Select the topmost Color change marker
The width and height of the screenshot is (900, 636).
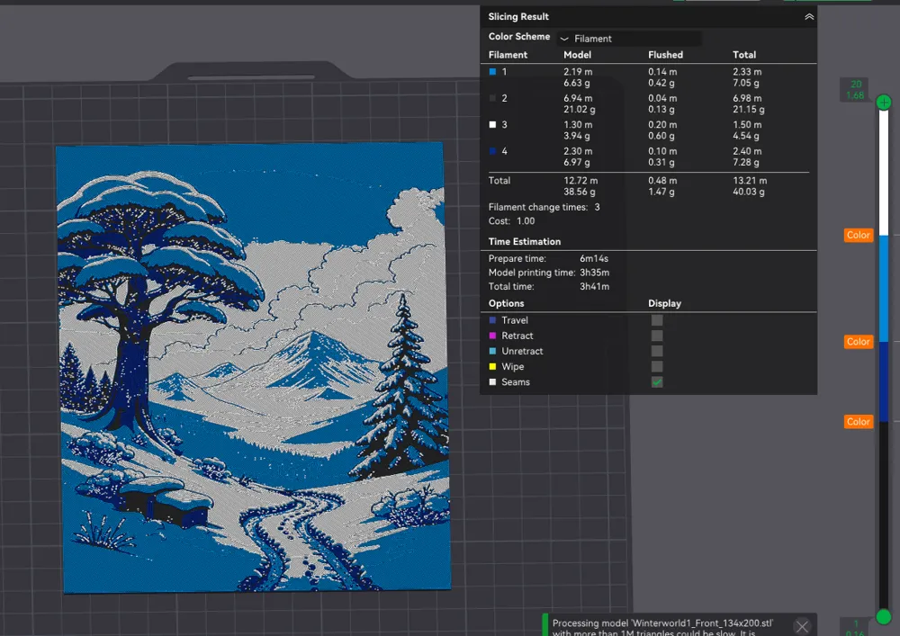858,235
